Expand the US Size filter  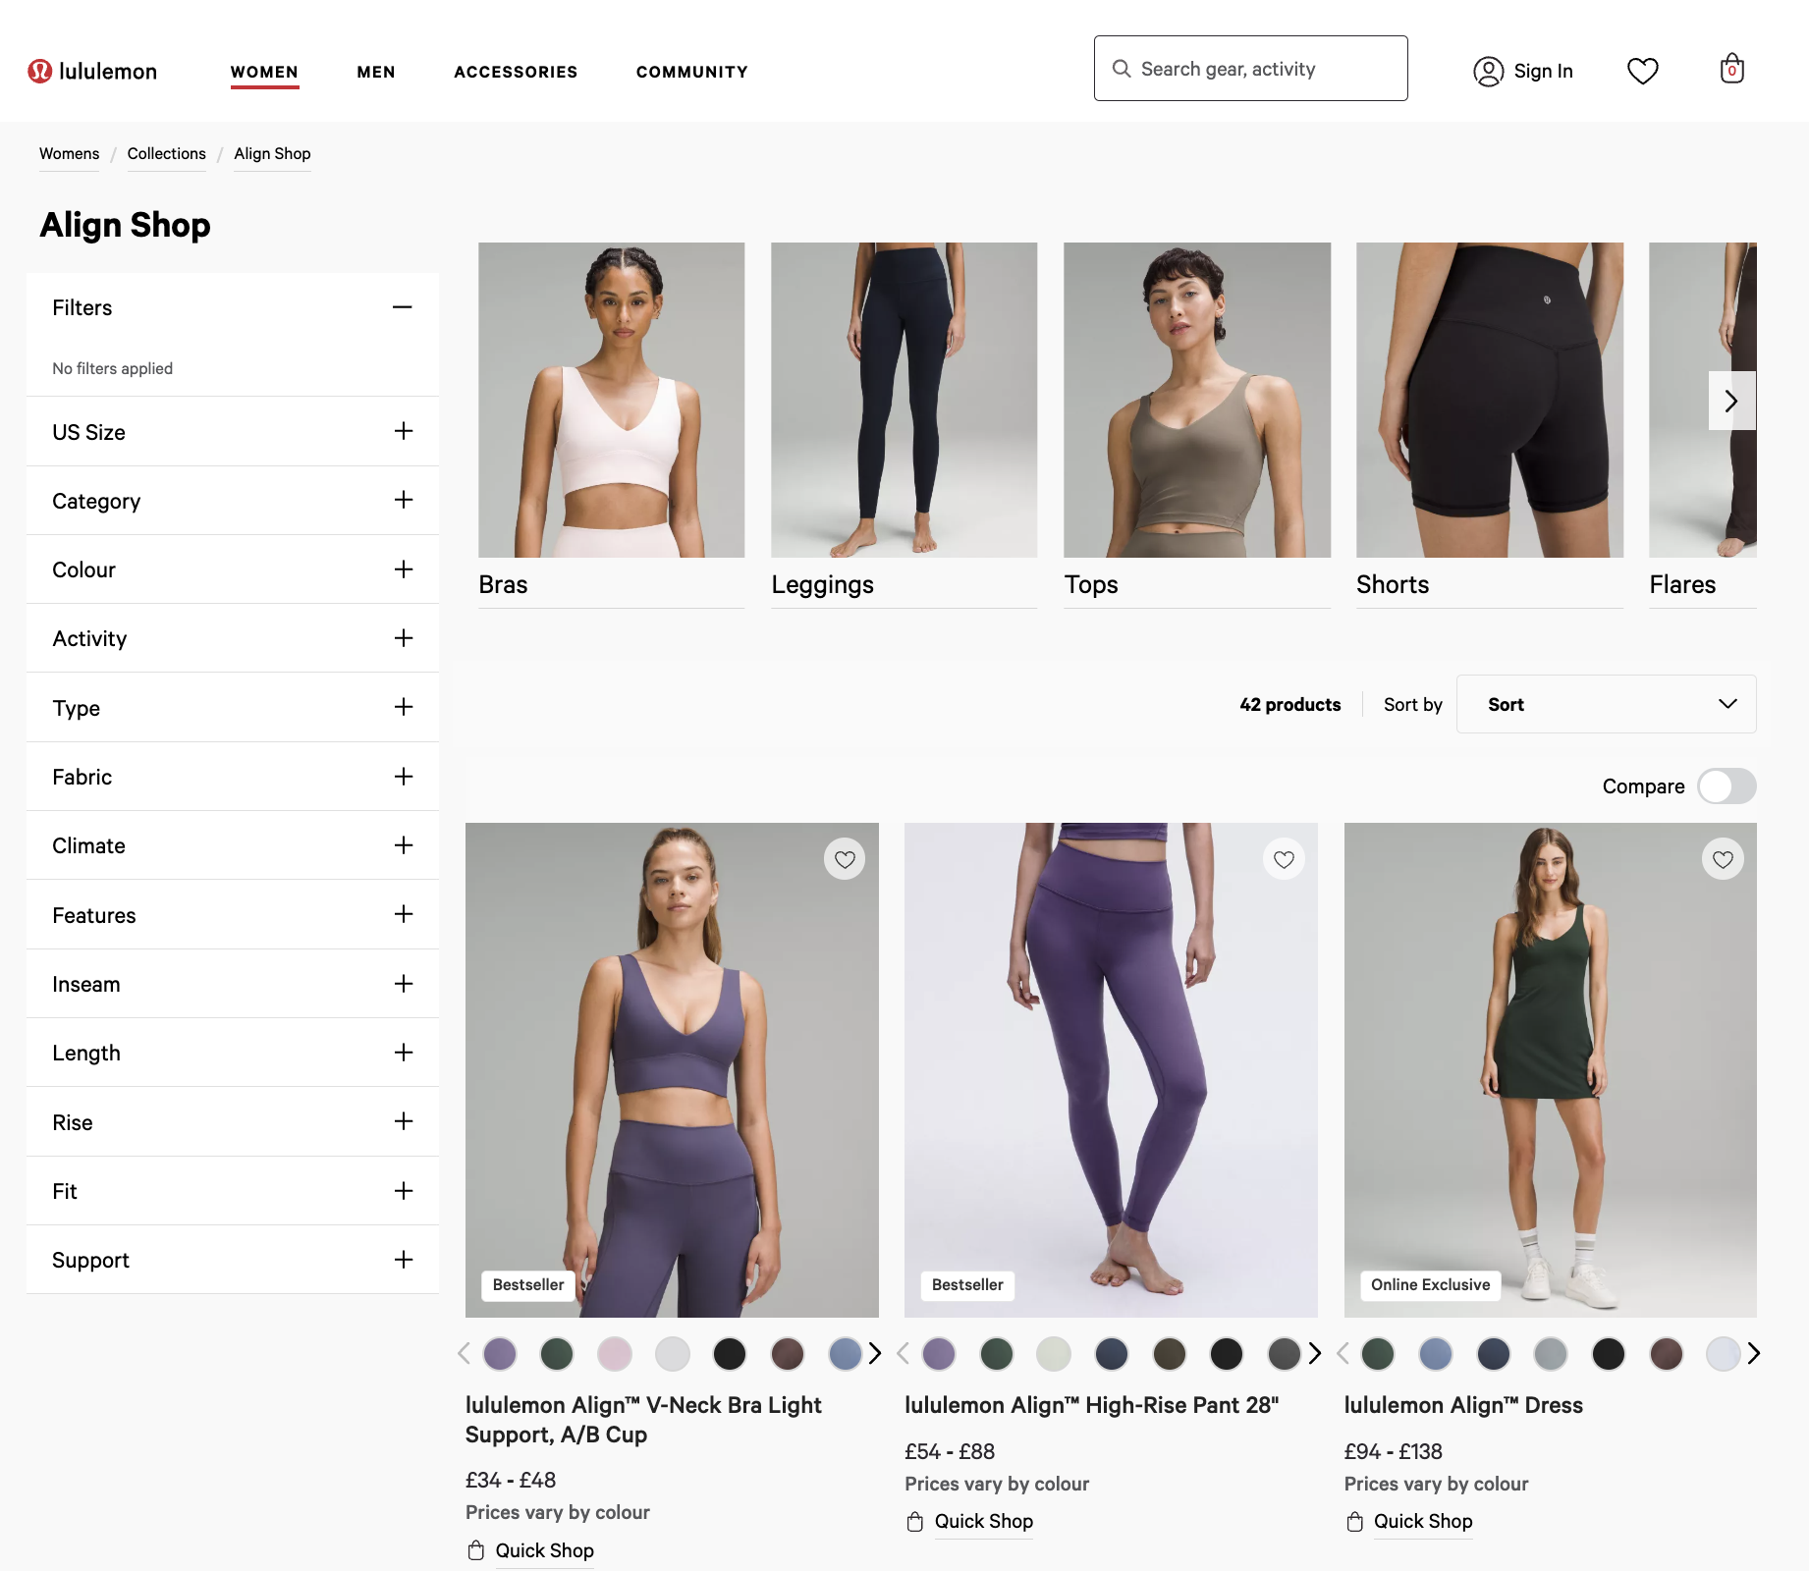(233, 432)
